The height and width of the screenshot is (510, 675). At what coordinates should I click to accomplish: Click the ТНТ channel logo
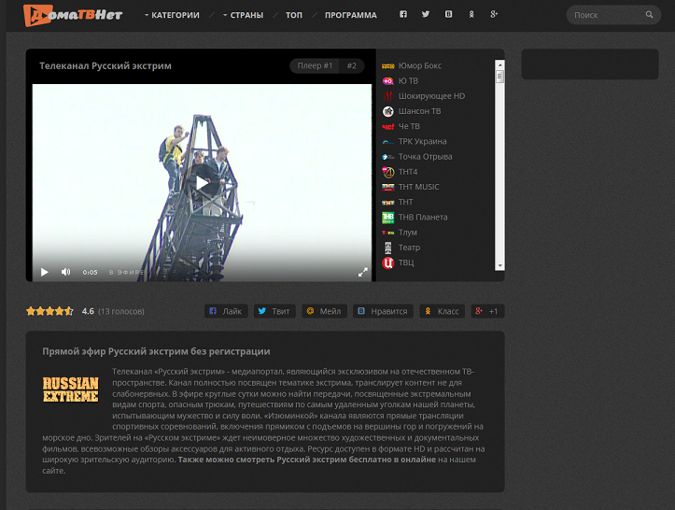tap(387, 203)
